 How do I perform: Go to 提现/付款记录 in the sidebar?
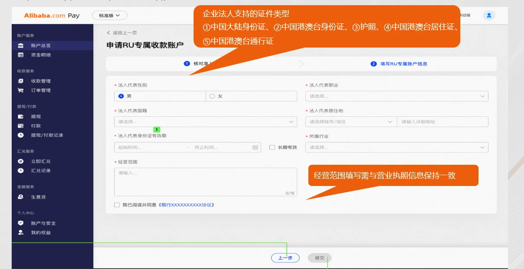point(47,135)
